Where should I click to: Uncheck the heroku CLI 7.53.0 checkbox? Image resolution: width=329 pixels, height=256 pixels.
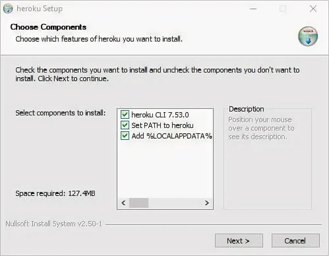pyautogui.click(x=125, y=115)
